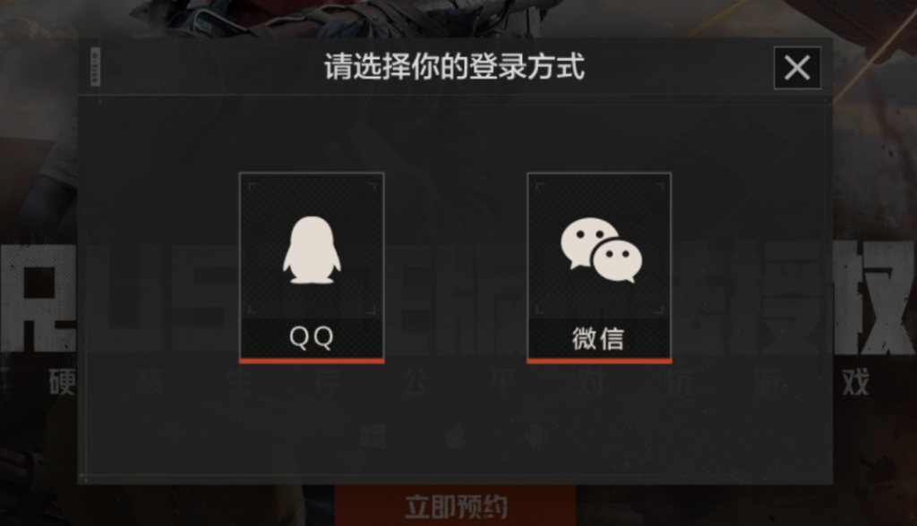The width and height of the screenshot is (917, 526).
Task: Click the 立即预约 reservation button
Action: pos(456,506)
